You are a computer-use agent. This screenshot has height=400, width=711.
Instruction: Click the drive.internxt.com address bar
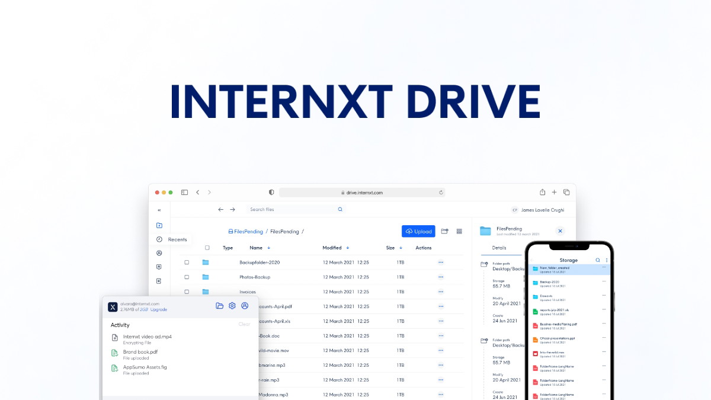(x=362, y=192)
